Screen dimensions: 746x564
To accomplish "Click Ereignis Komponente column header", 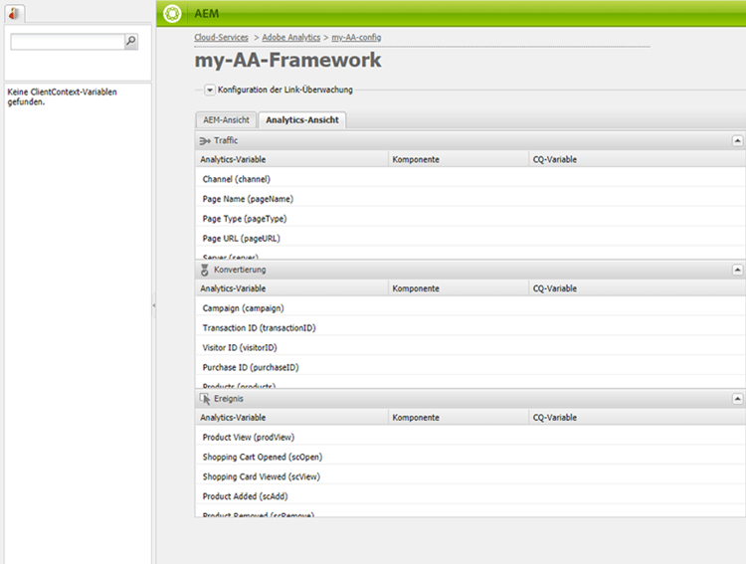I will (x=459, y=418).
